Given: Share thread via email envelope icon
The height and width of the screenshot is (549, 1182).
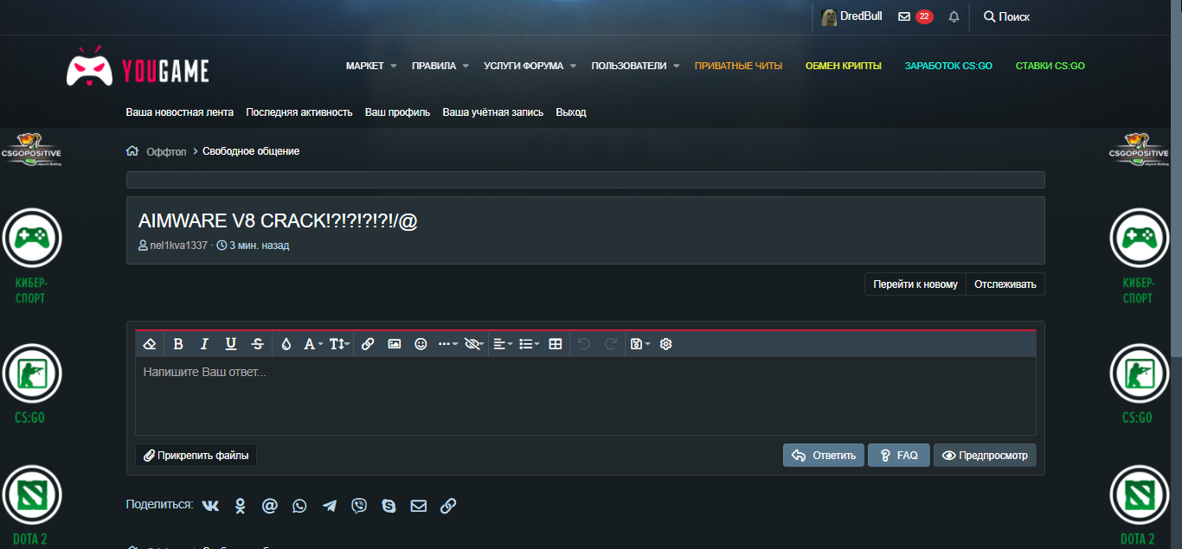Looking at the screenshot, I should [419, 506].
